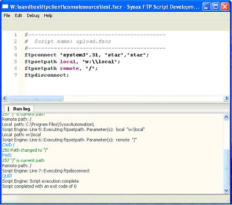232x205 pixels.
Task: Click log line 'Local path: w:\local'
Action: click(x=21, y=135)
